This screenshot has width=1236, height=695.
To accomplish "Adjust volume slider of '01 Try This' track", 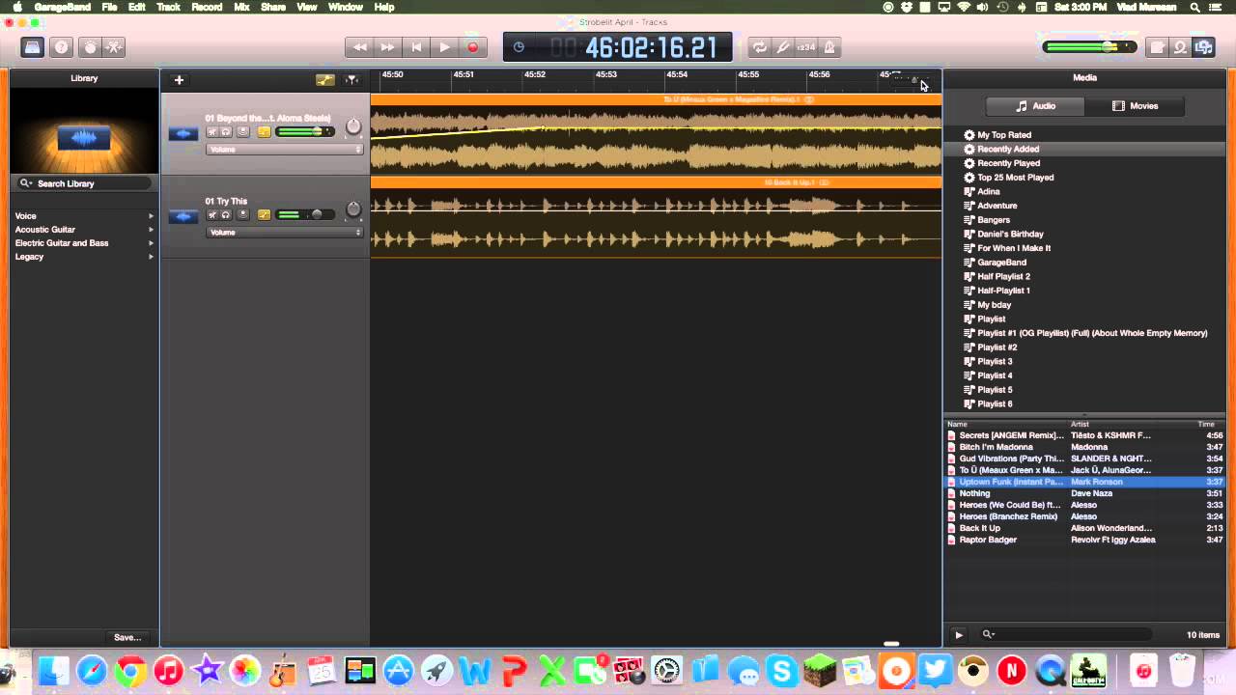I will (x=305, y=215).
